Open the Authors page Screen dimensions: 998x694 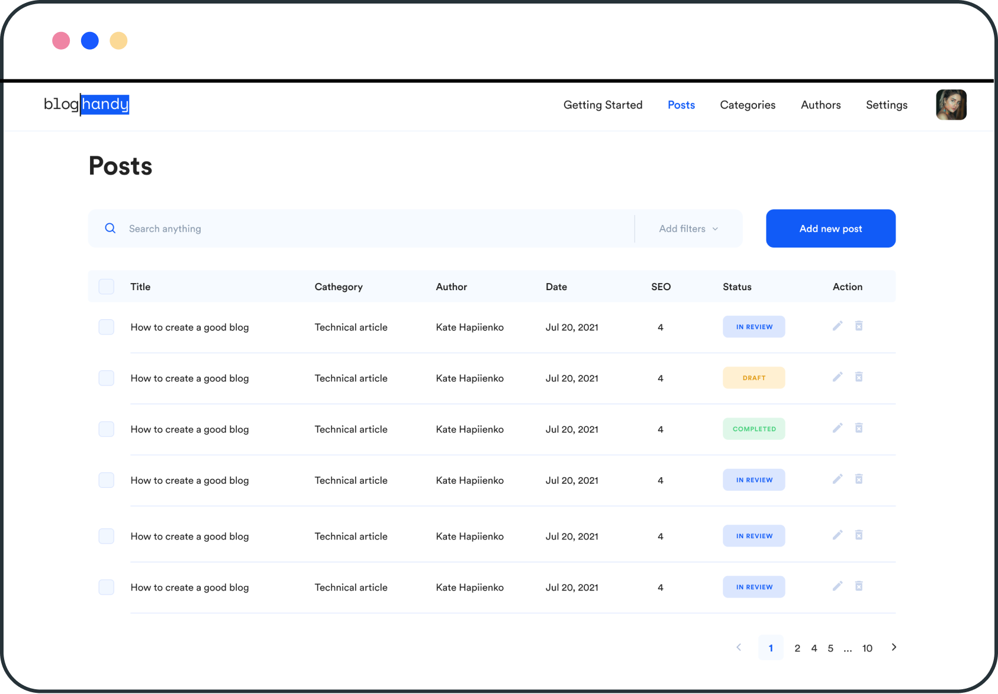[x=820, y=105]
